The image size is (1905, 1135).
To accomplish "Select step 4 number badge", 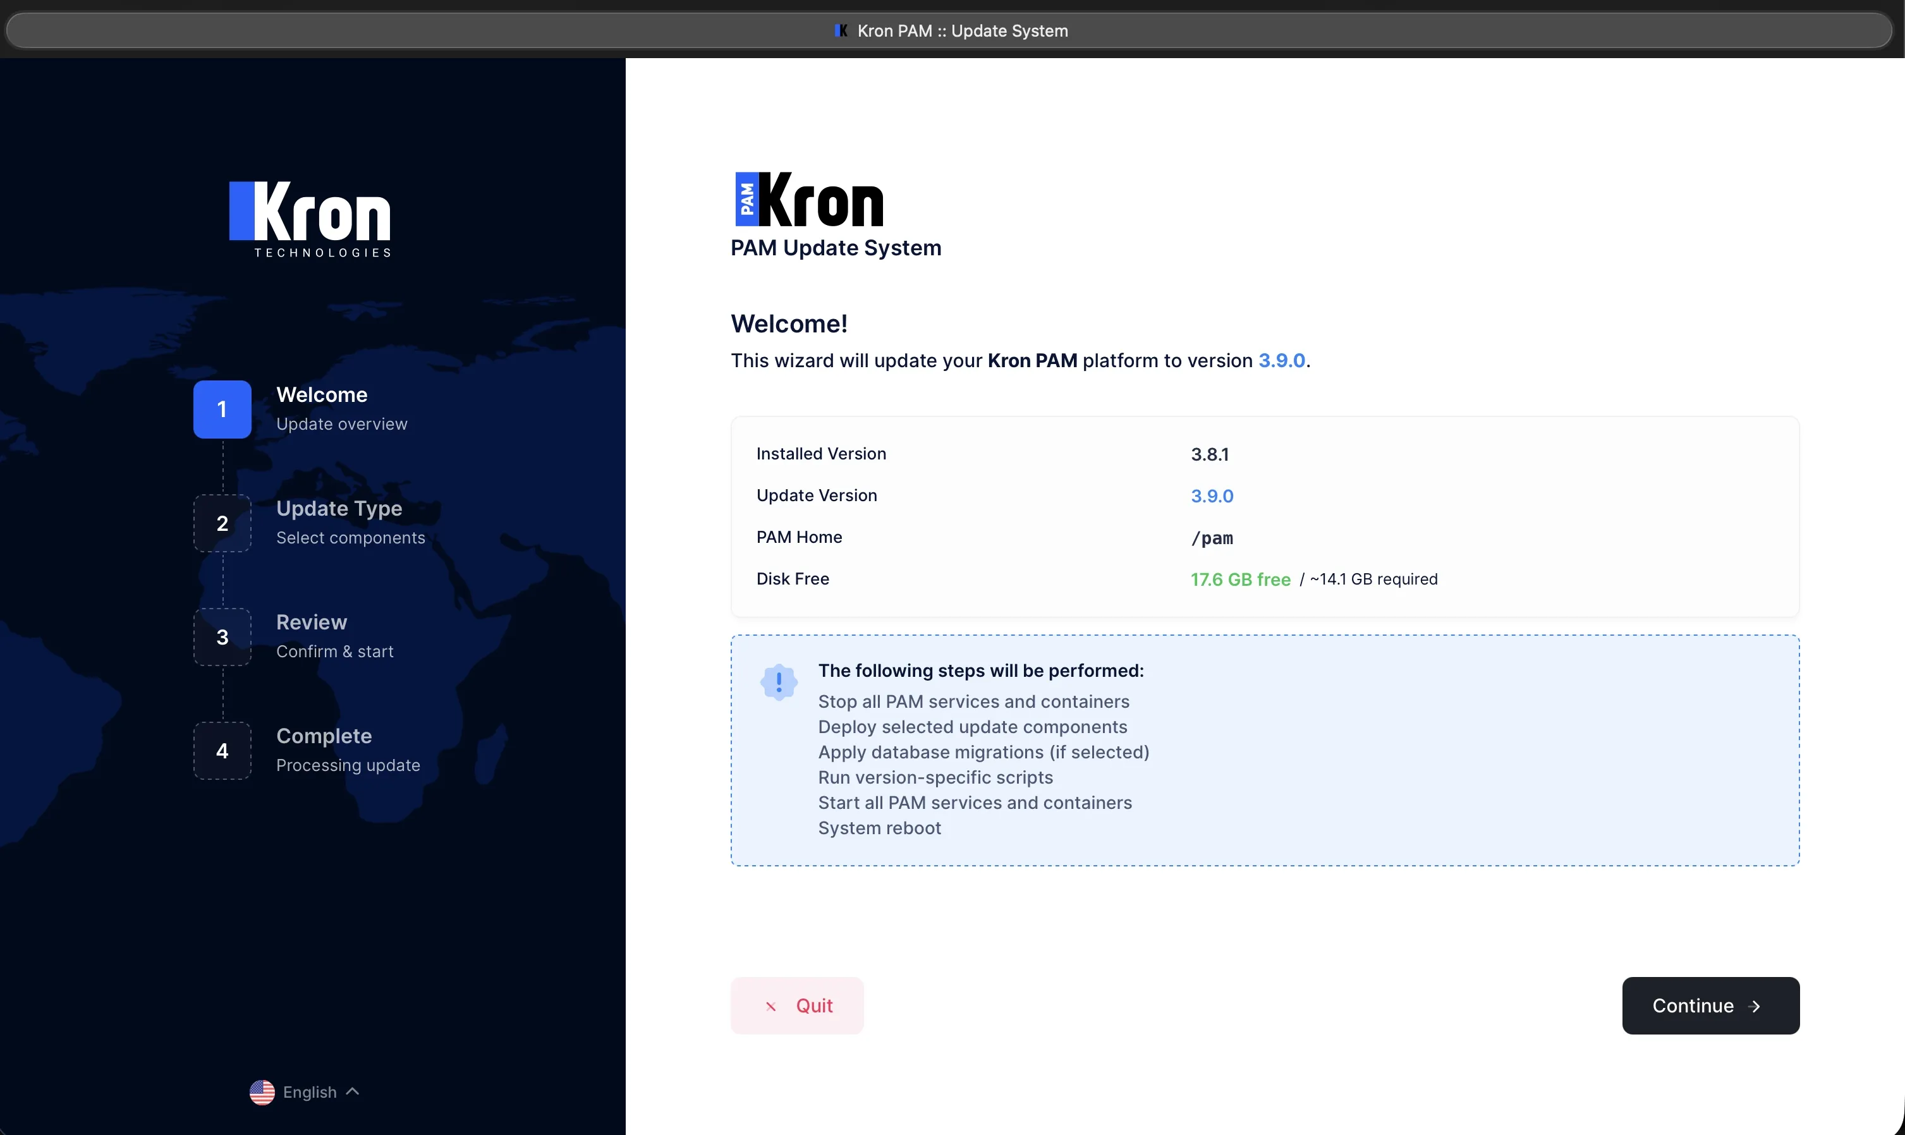I will pyautogui.click(x=222, y=751).
